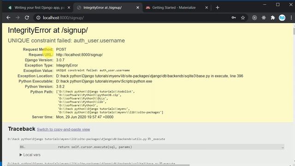The width and height of the screenshot is (295, 166).
Task: Click the Request URL value http://localhost:8000/signup/
Action: (x=79, y=55)
